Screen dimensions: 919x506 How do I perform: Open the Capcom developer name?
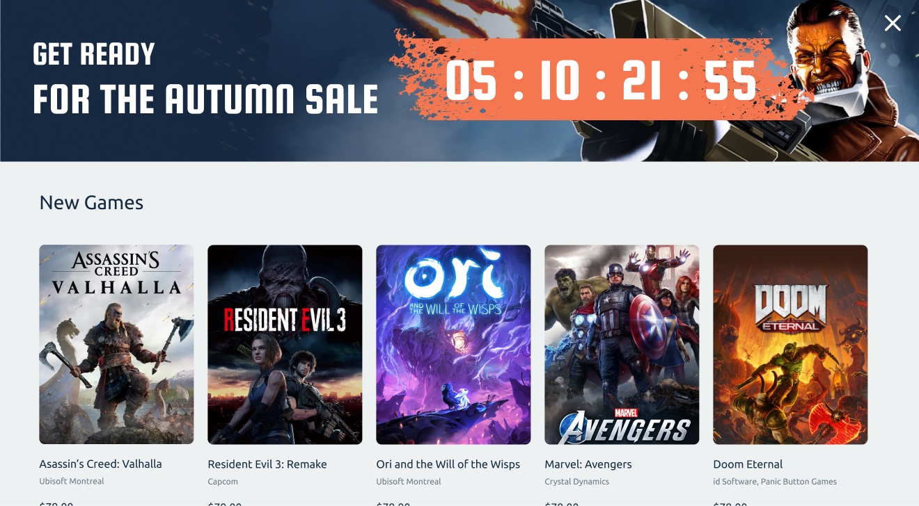[223, 482]
